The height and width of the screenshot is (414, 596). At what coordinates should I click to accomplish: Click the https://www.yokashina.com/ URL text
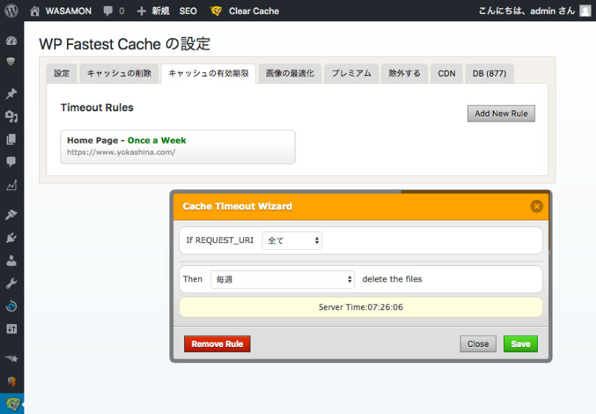pos(122,152)
